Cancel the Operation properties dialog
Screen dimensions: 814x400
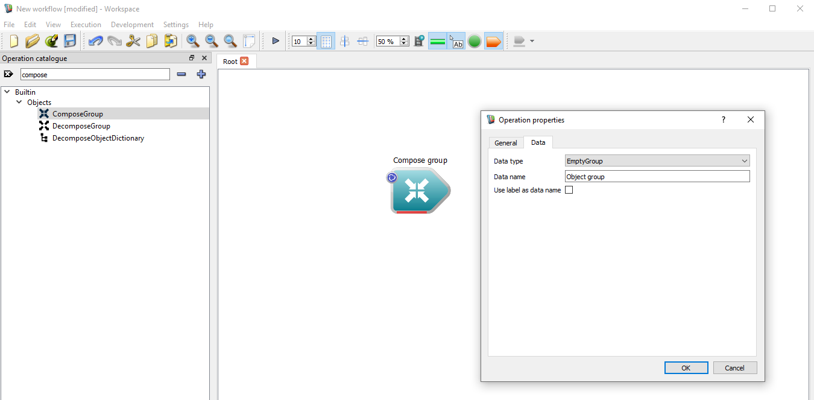click(734, 368)
